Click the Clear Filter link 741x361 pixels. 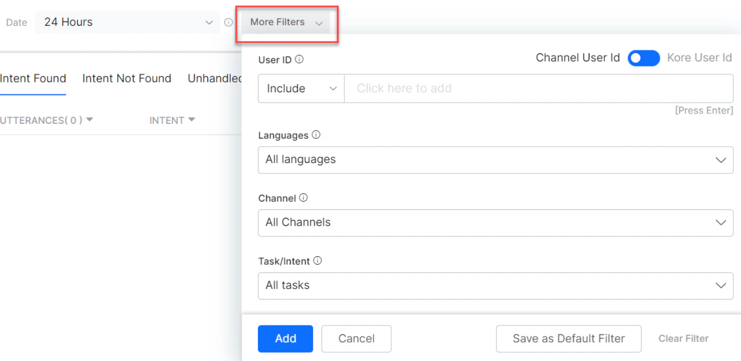[683, 338]
